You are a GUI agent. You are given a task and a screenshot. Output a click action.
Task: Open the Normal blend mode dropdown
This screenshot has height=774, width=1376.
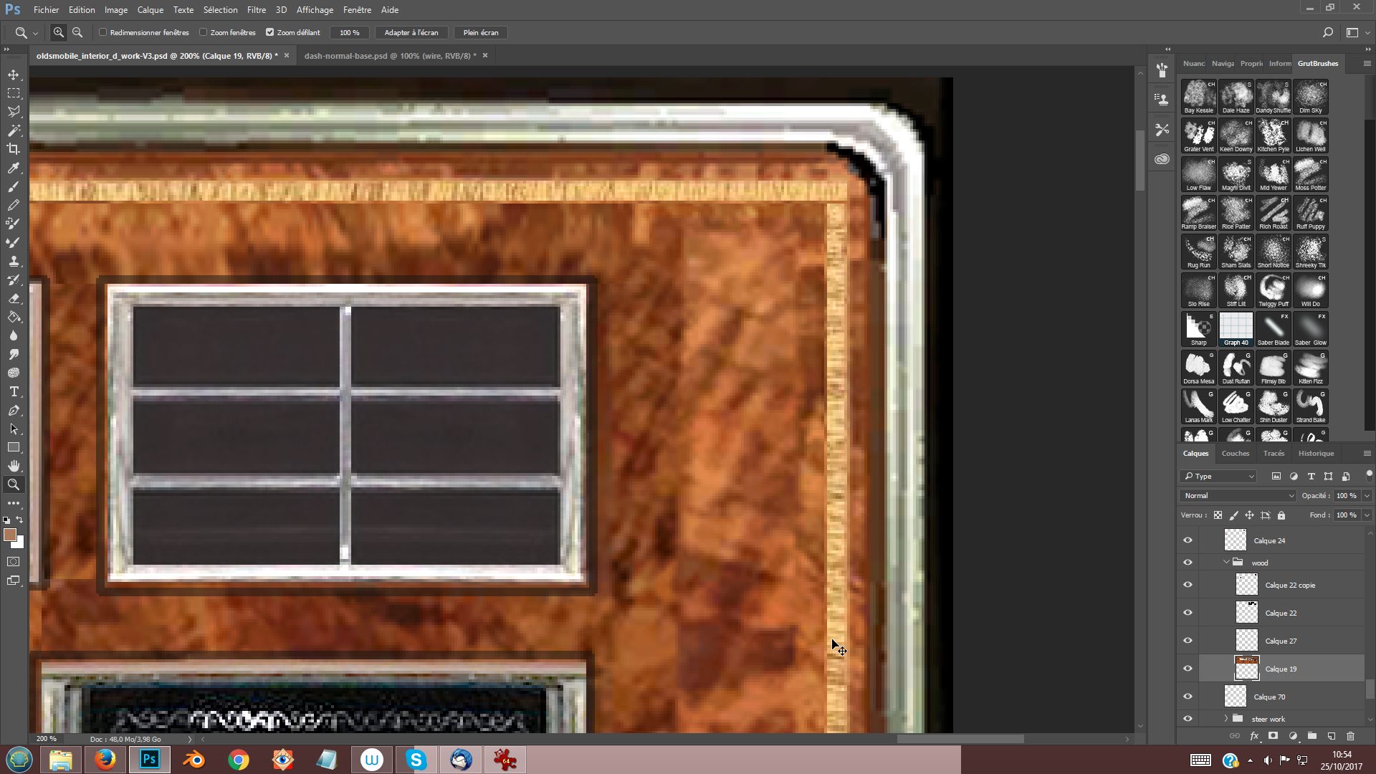(1238, 495)
